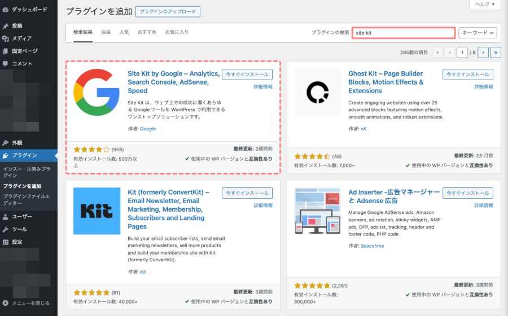Image resolution: width=508 pixels, height=316 pixels.
Task: Click the collapse menu arrow icon
Action: click(5, 303)
